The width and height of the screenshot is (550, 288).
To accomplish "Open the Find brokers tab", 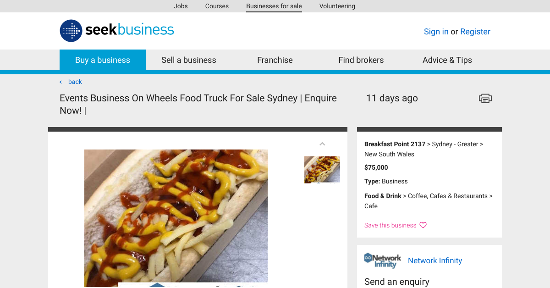I will point(361,60).
